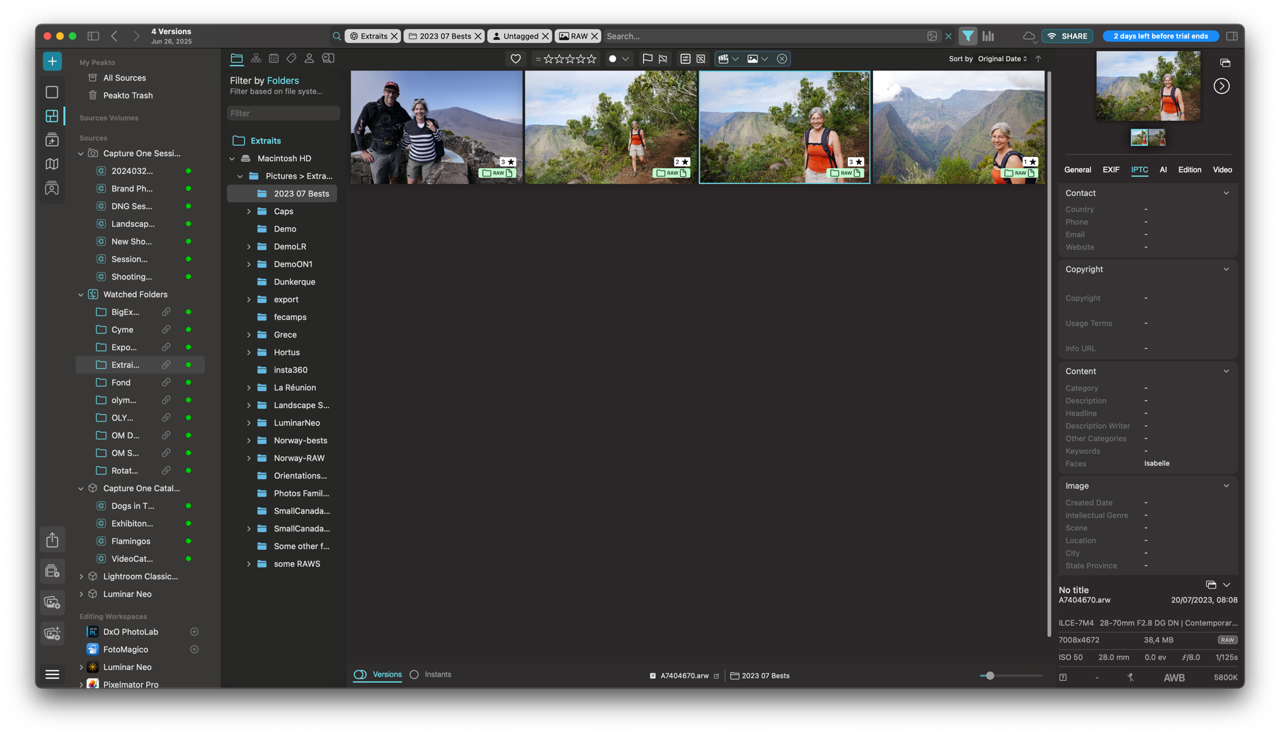The height and width of the screenshot is (735, 1280).
Task: Switch to Instants view mode
Action: click(x=431, y=674)
